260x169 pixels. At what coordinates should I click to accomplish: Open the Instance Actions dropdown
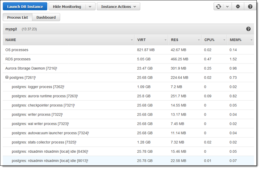click(118, 6)
